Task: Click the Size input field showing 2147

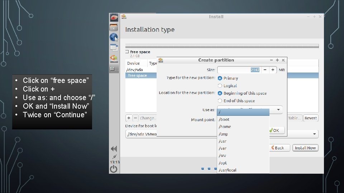Action: tap(239, 70)
